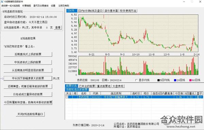Open the 时事搜股 menu
This screenshot has width=204, height=130.
tap(27, 6)
